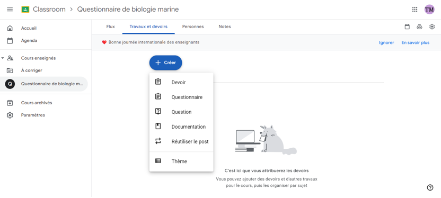Click the blue Créer button

[x=166, y=62]
